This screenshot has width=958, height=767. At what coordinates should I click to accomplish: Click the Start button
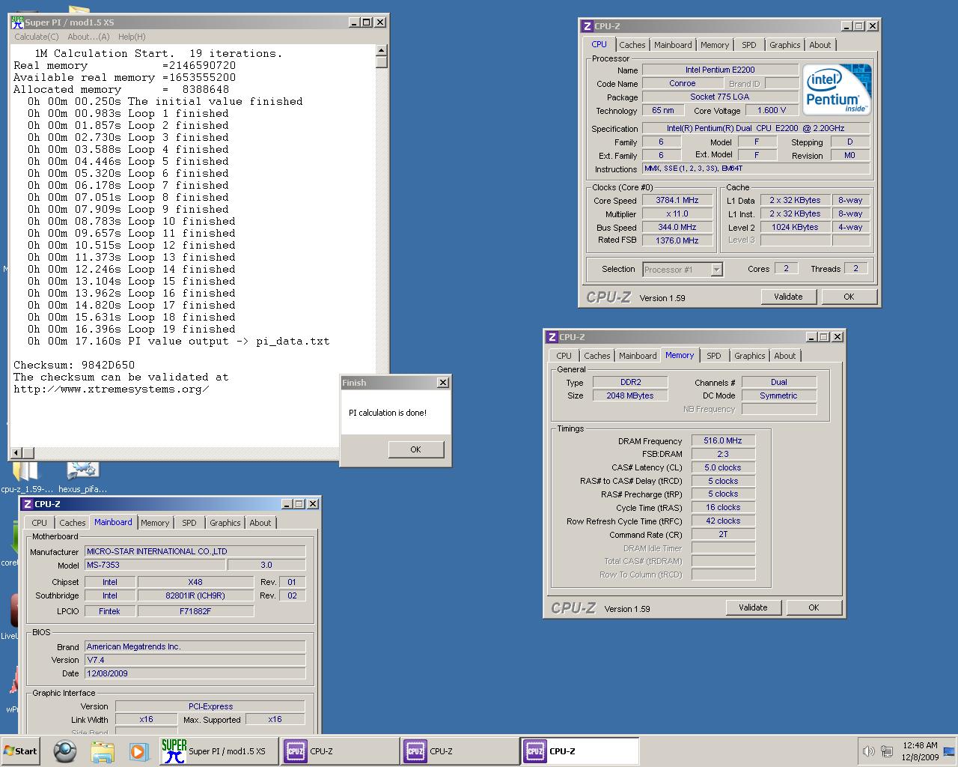click(20, 751)
